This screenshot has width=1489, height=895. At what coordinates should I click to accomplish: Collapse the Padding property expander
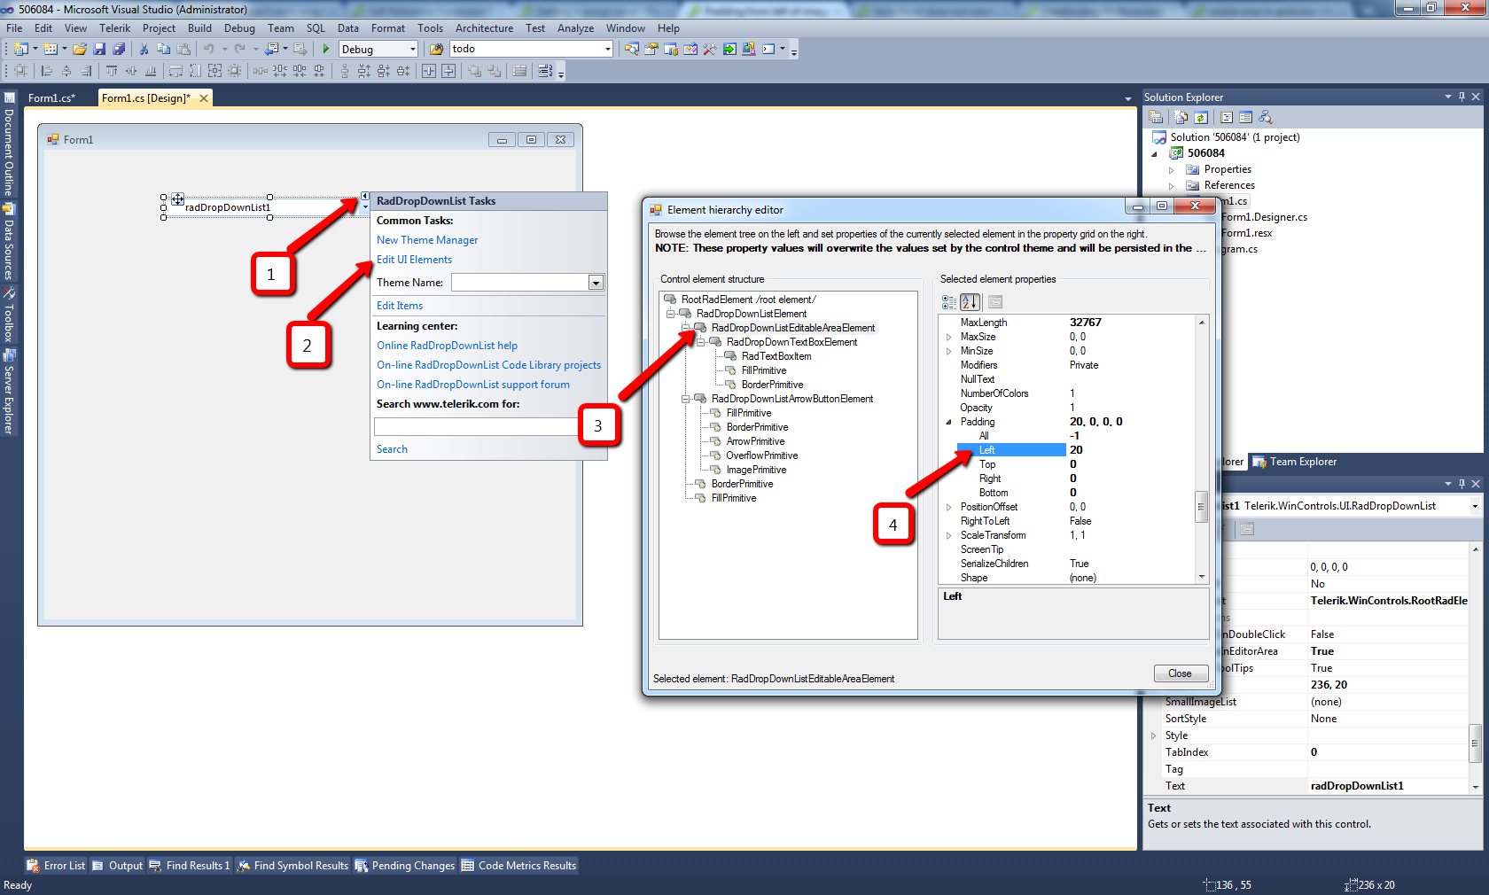(948, 422)
